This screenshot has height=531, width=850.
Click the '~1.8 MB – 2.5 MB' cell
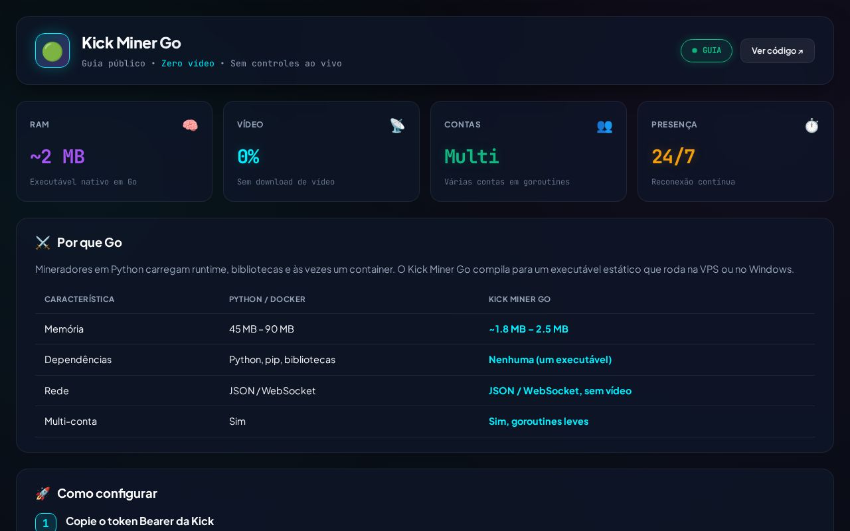point(529,329)
